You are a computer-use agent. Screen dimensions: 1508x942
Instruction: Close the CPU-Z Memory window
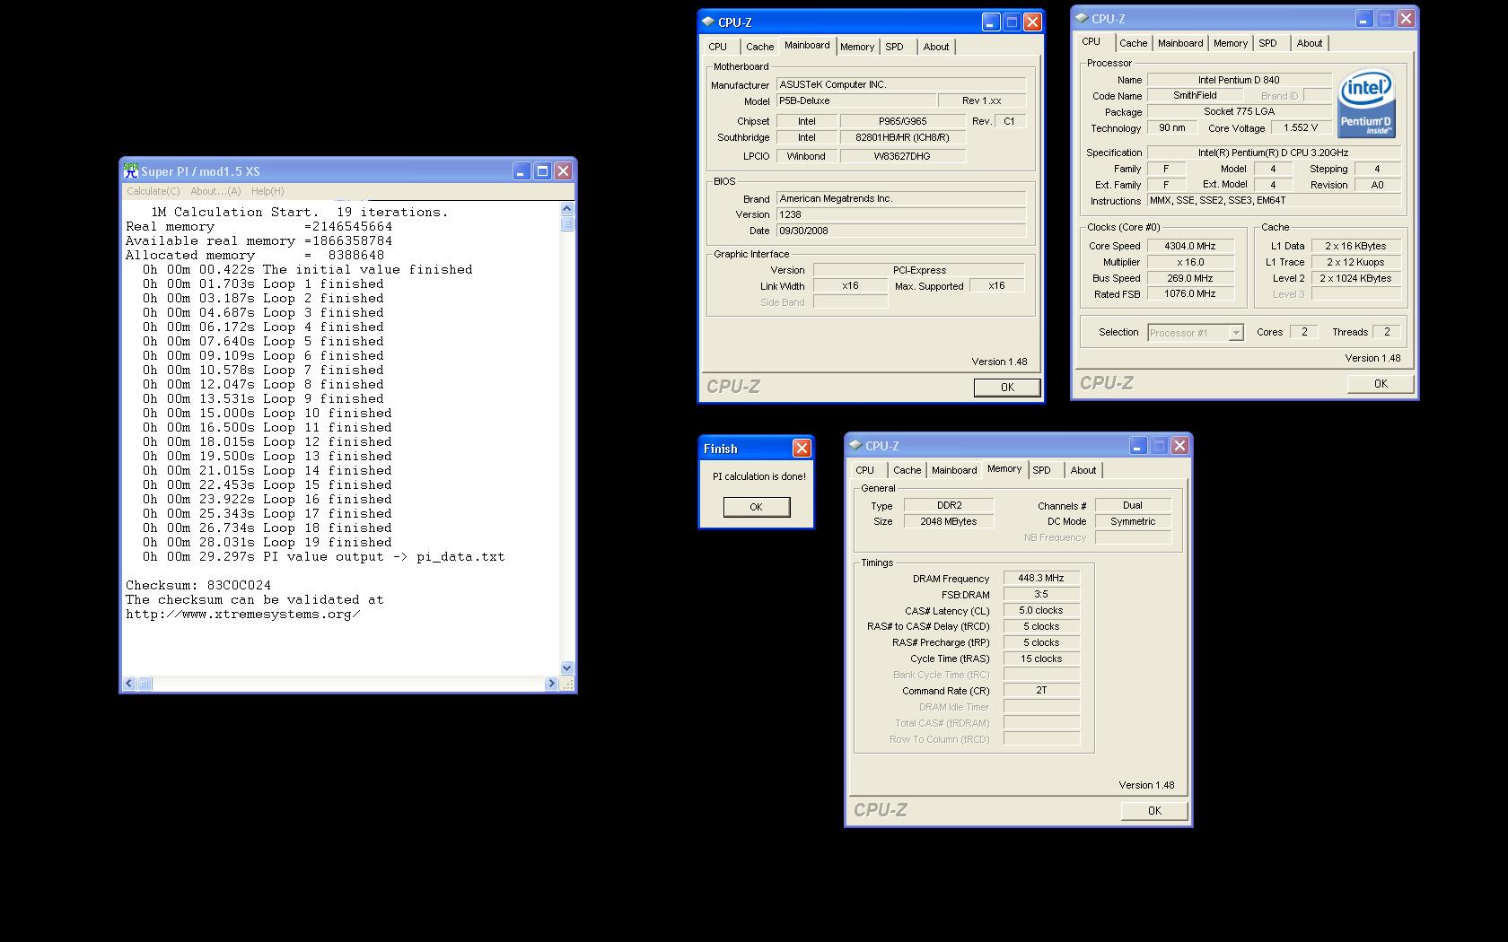point(1179,445)
